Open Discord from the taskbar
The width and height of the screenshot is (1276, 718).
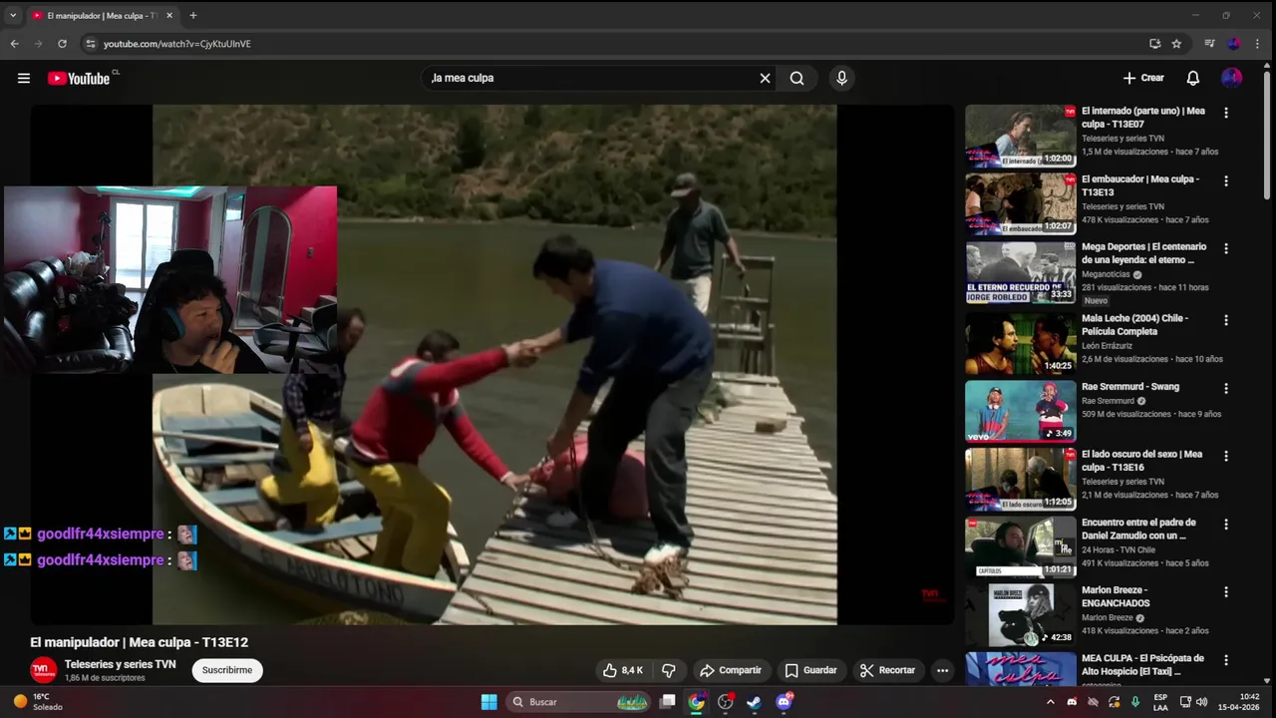pyautogui.click(x=784, y=702)
